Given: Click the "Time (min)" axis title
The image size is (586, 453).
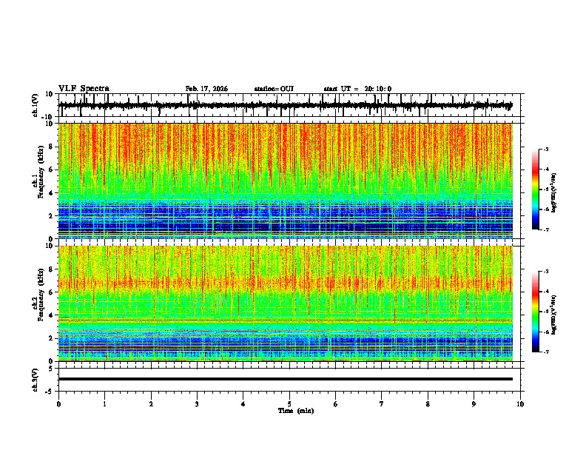Looking at the screenshot, I should [296, 411].
